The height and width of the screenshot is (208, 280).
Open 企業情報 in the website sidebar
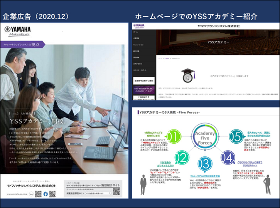136,38
